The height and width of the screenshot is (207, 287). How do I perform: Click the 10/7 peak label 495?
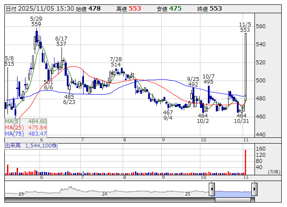pos(208,82)
